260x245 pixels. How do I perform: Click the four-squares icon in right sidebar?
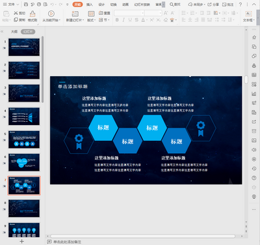click(254, 84)
